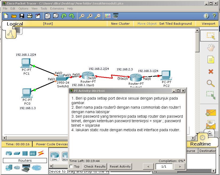Click the New file icon
This screenshot has width=220, height=175.
(6, 16)
